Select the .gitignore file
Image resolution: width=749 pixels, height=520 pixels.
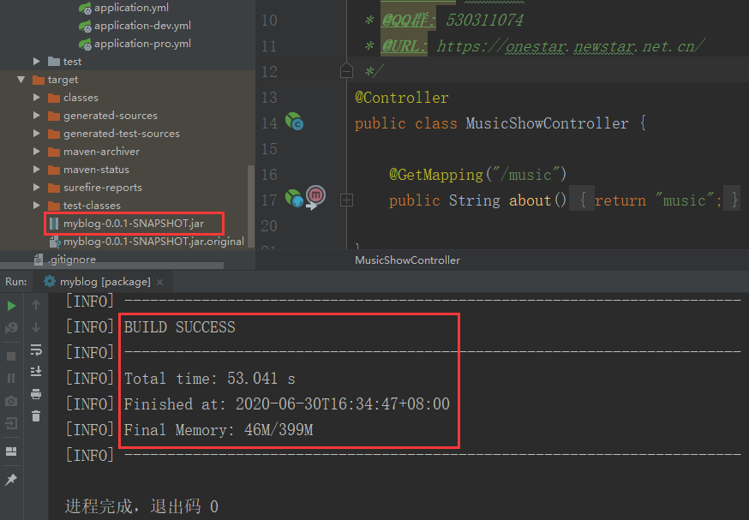pyautogui.click(x=72, y=260)
